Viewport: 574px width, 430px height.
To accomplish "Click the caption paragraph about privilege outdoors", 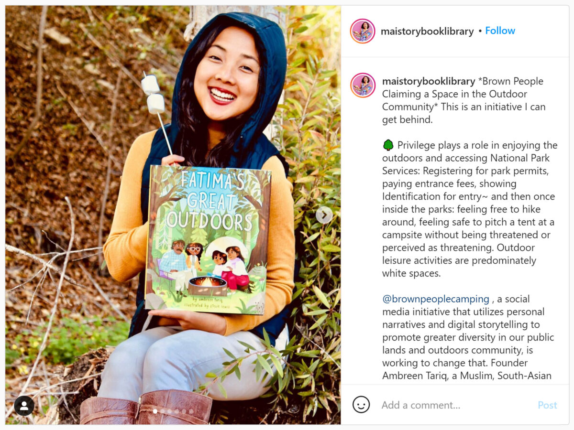I will coord(470,209).
